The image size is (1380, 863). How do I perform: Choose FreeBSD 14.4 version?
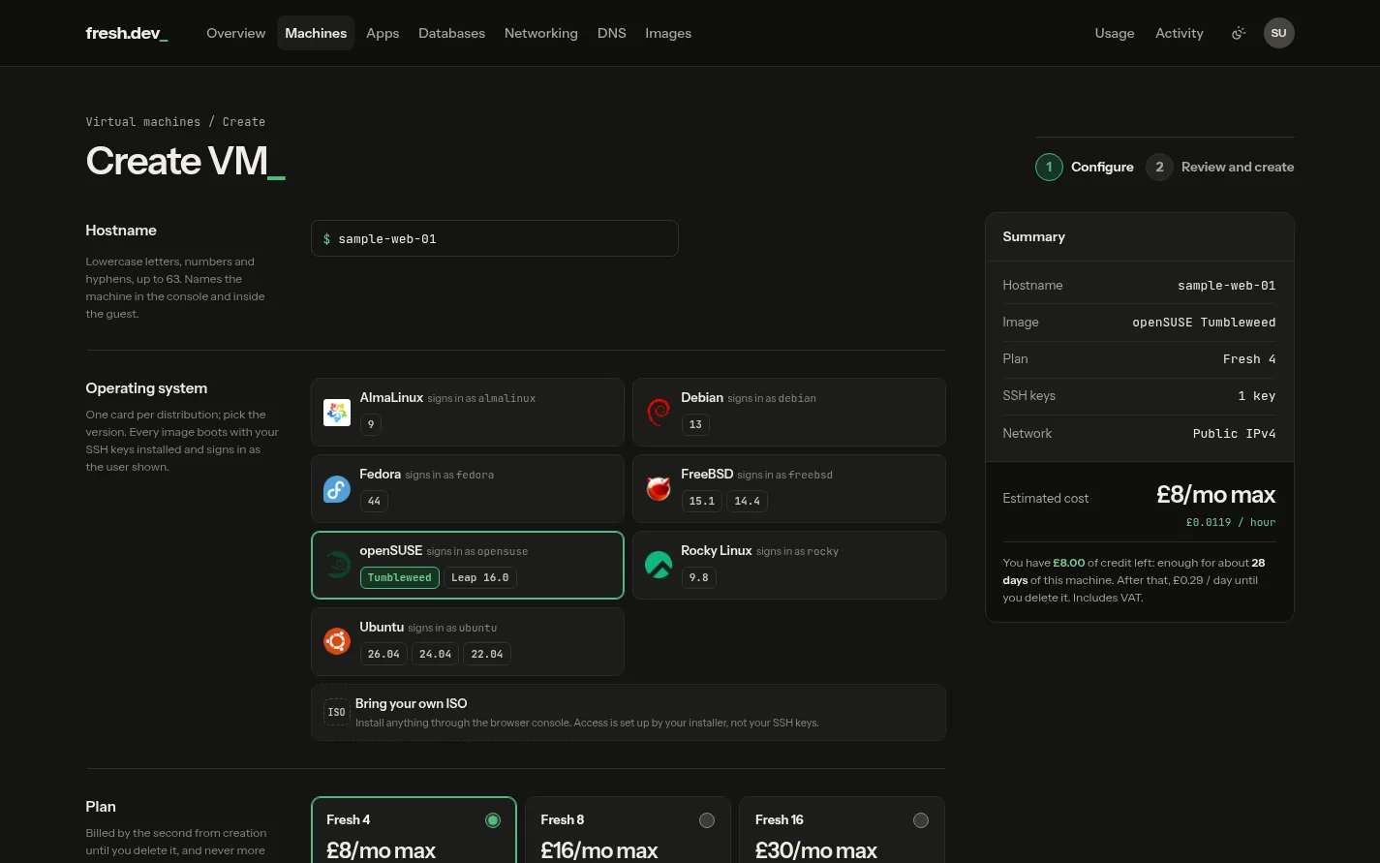[748, 501]
